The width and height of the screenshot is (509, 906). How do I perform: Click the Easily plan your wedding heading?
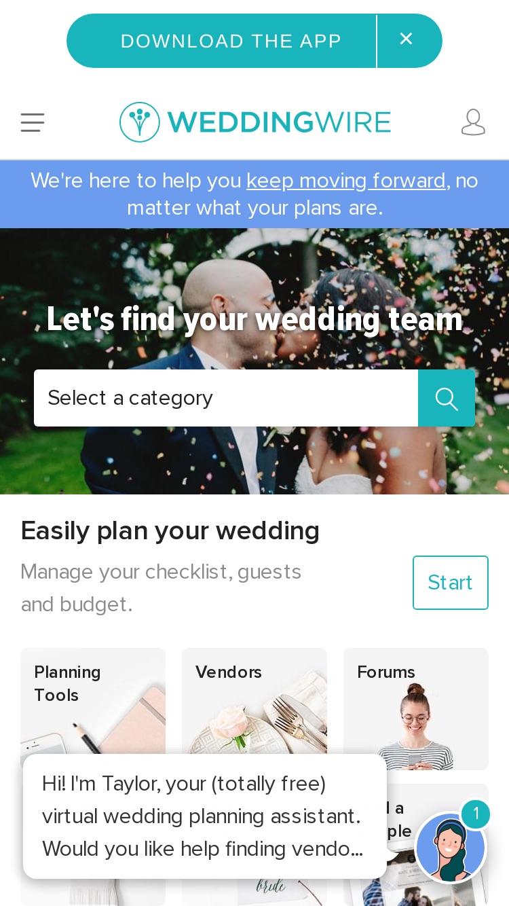coord(170,530)
